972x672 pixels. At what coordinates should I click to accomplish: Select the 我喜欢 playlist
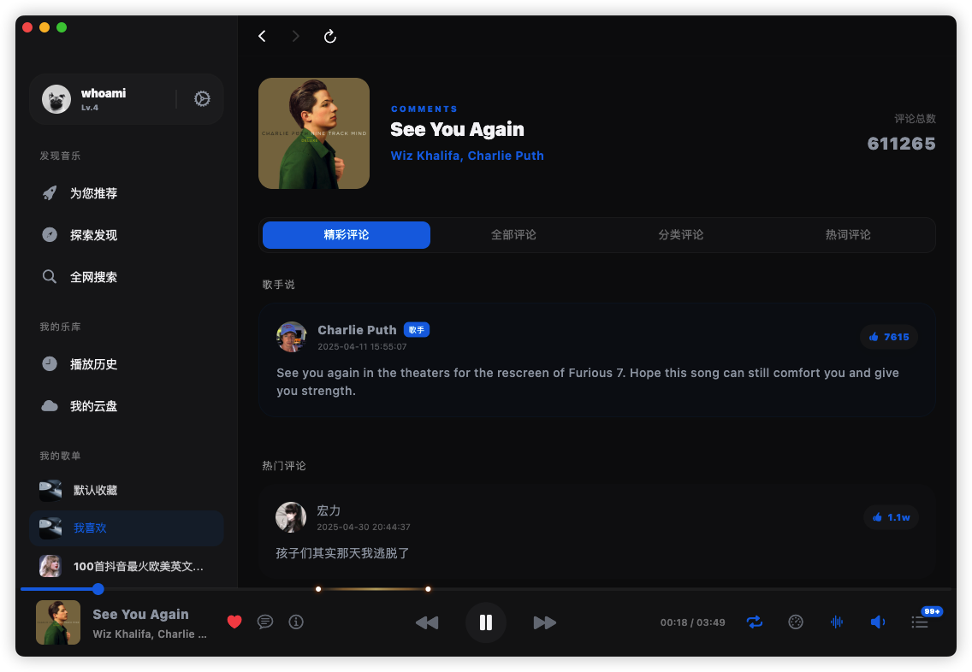click(x=127, y=528)
